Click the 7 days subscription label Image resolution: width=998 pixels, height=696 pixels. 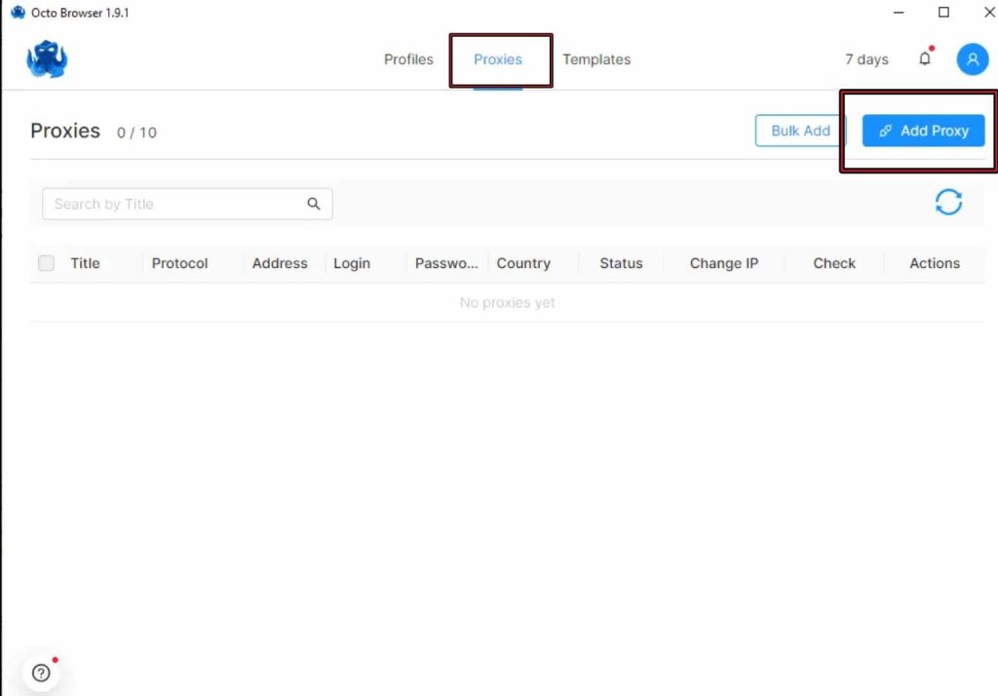(x=866, y=59)
